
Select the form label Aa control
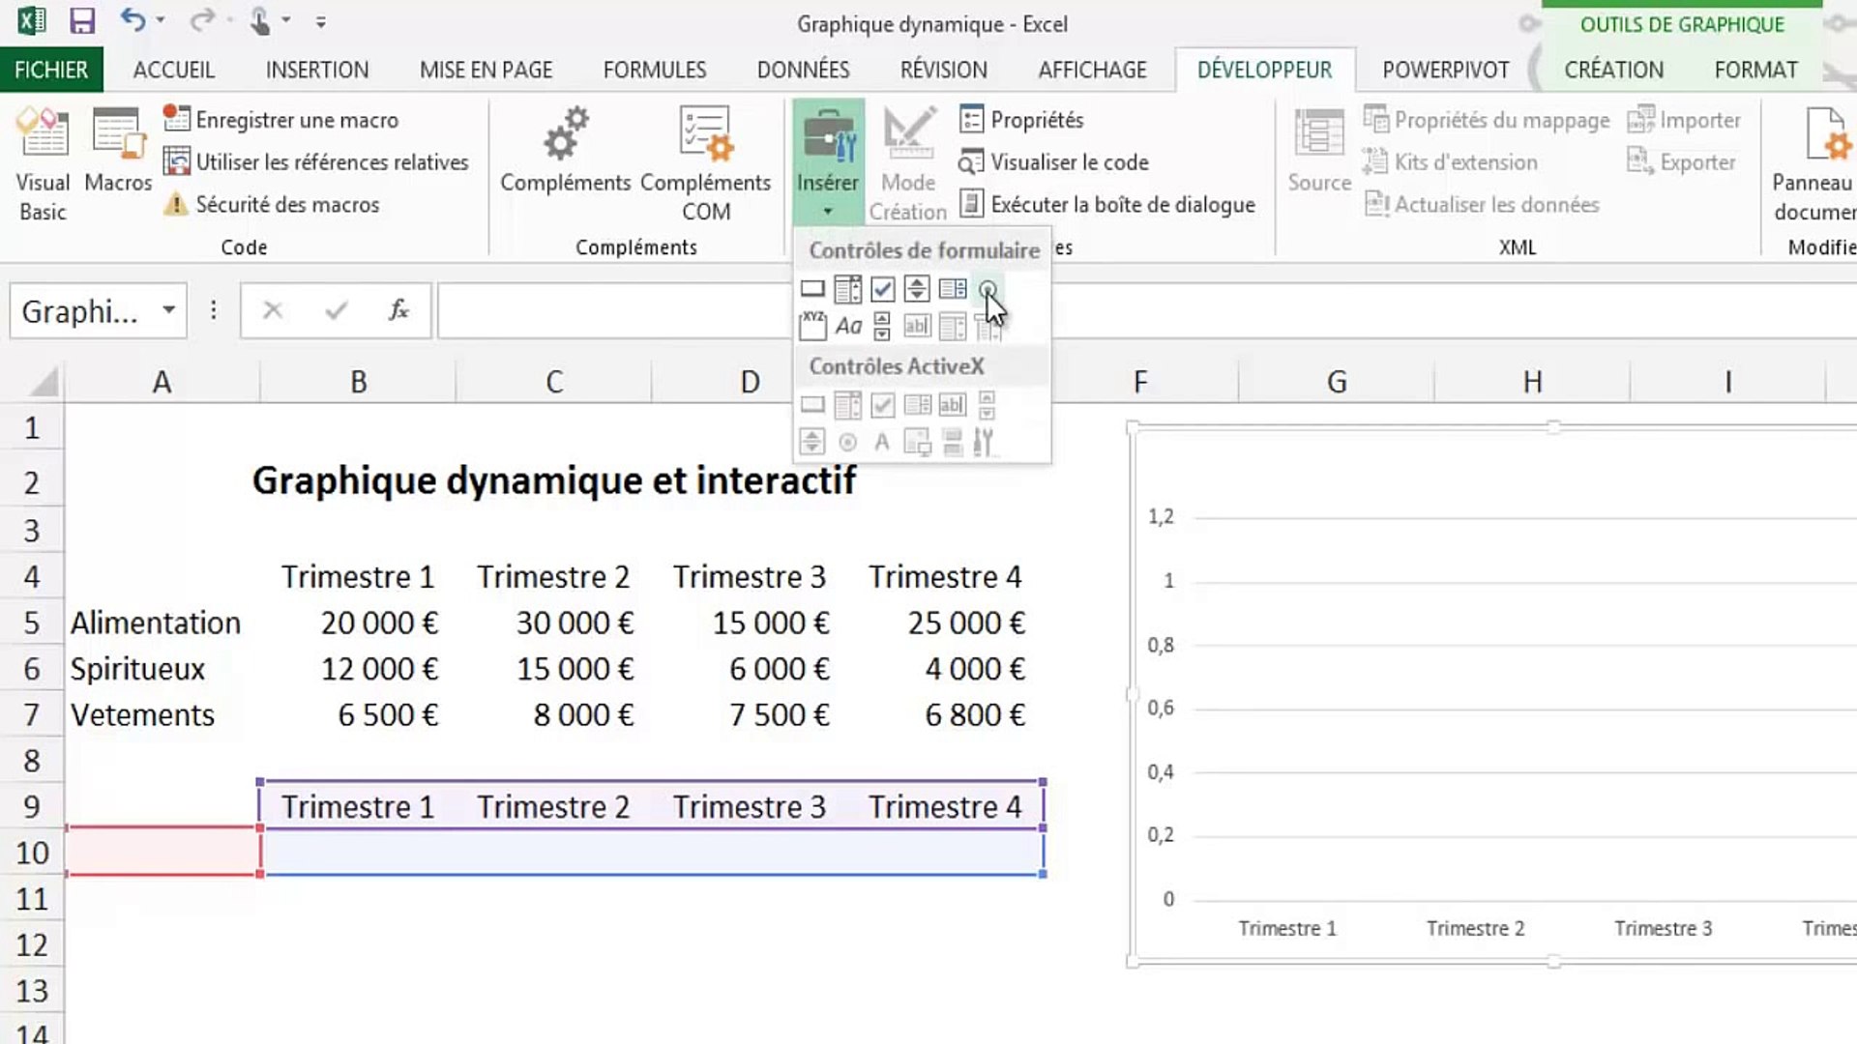pyautogui.click(x=848, y=327)
